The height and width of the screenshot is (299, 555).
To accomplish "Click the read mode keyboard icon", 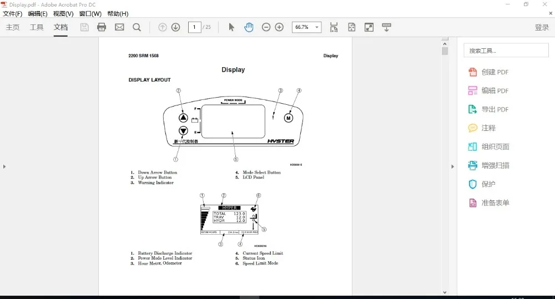I will (x=386, y=27).
